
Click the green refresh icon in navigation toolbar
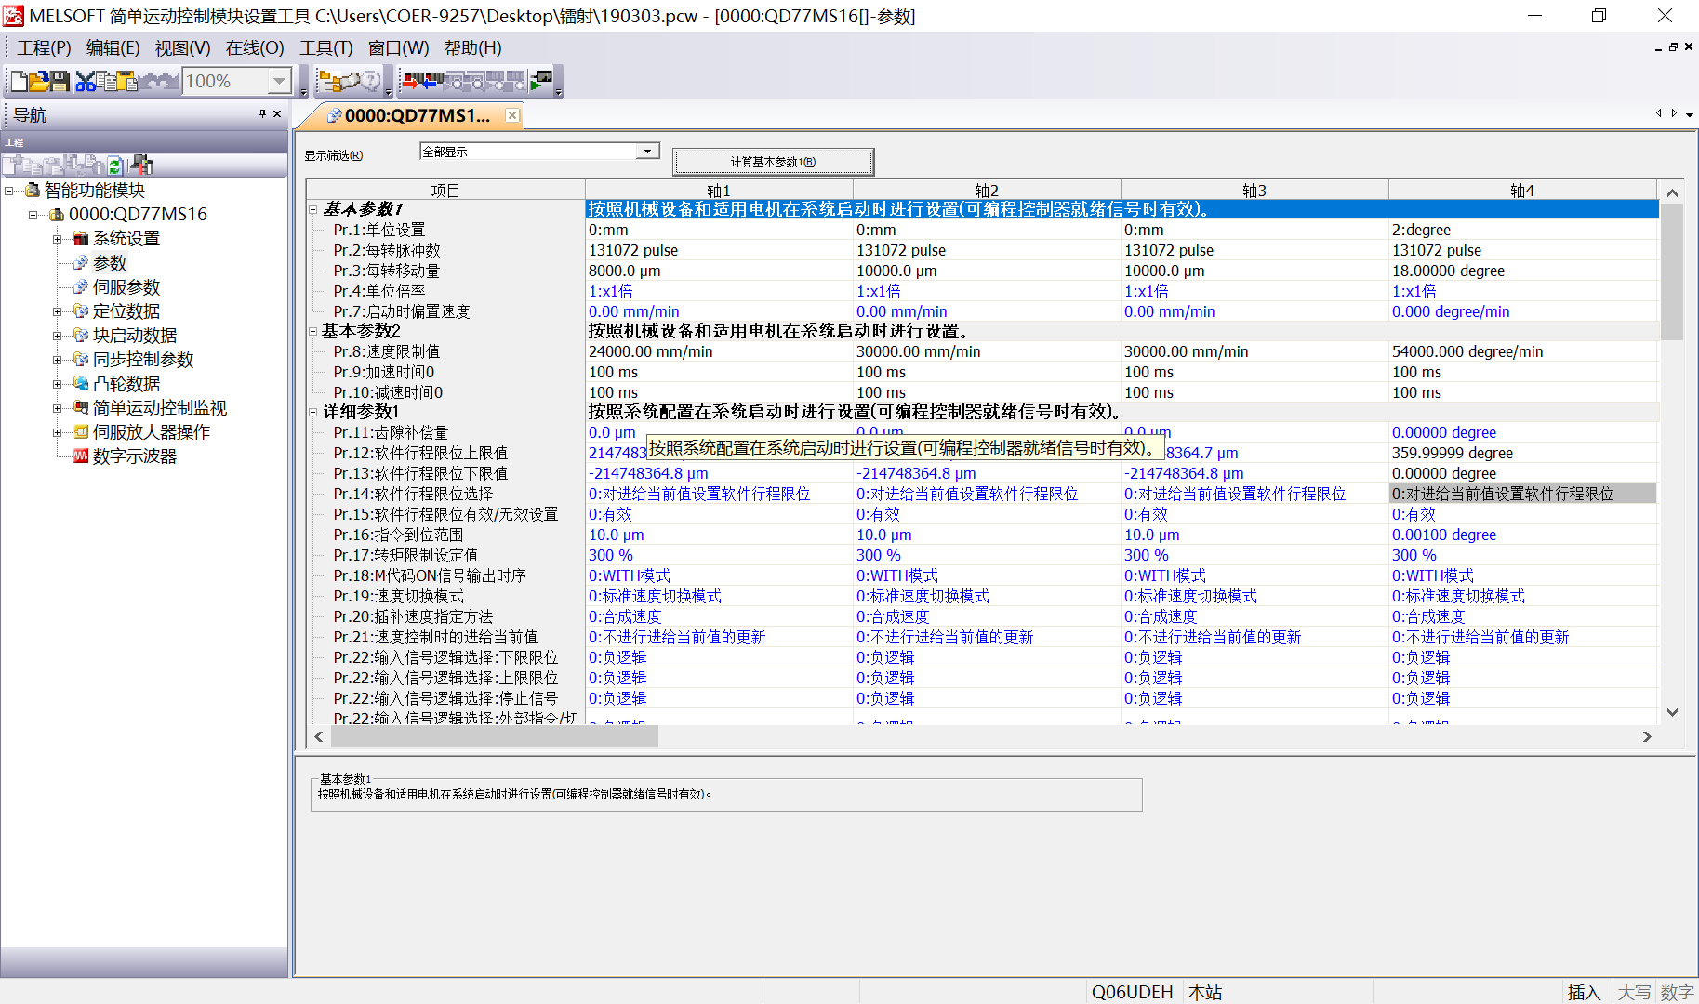[x=115, y=166]
